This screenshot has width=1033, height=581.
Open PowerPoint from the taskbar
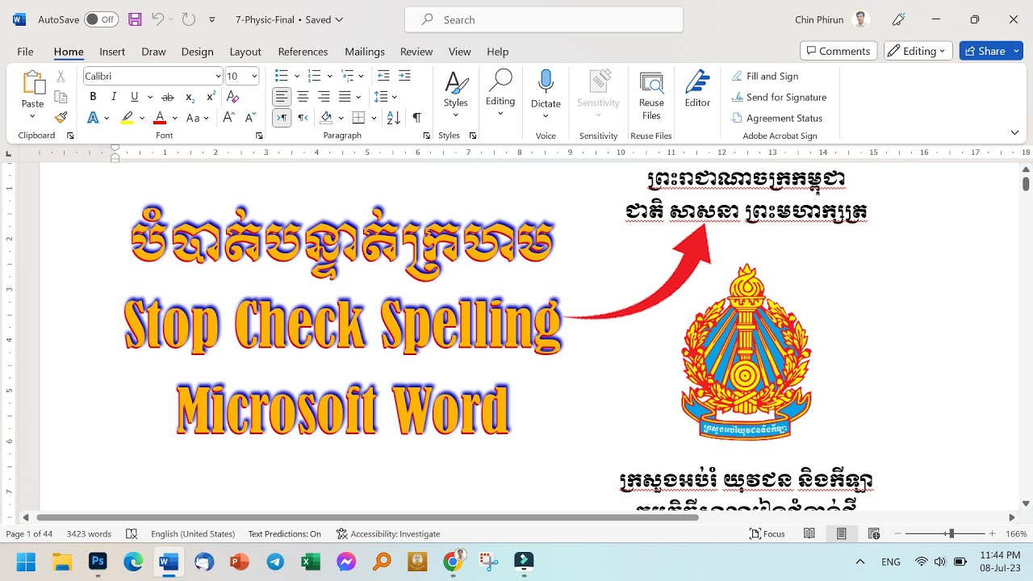click(x=240, y=562)
